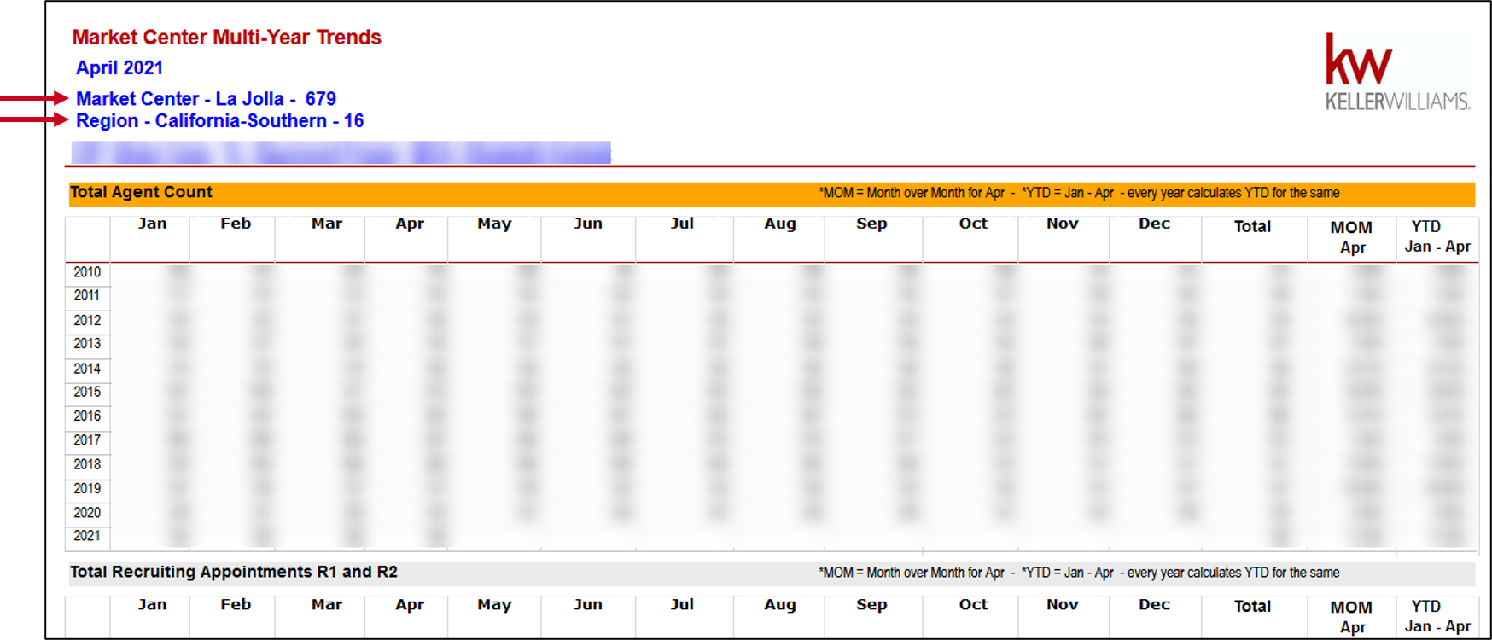
Task: Select the 'Market Center Multi-Year Trends' title
Action: pyautogui.click(x=226, y=38)
